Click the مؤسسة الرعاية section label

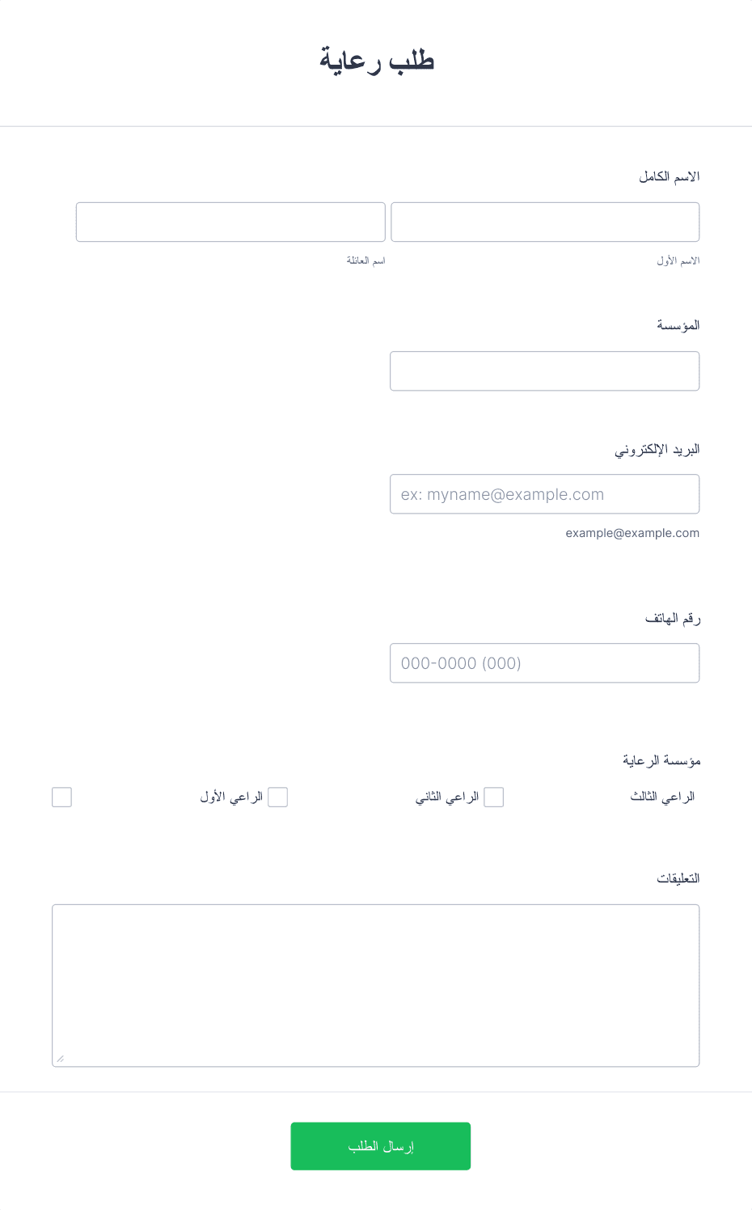[x=661, y=760]
